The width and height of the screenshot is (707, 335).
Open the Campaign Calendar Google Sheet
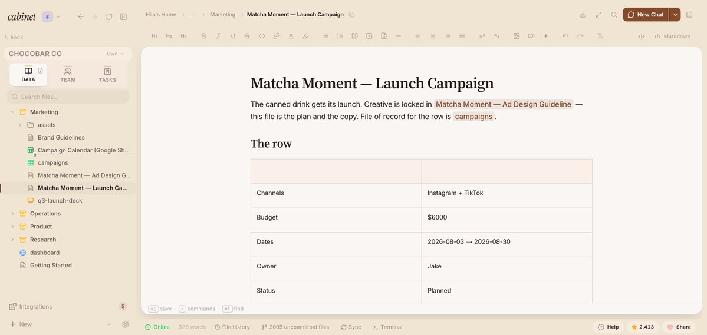tap(83, 150)
